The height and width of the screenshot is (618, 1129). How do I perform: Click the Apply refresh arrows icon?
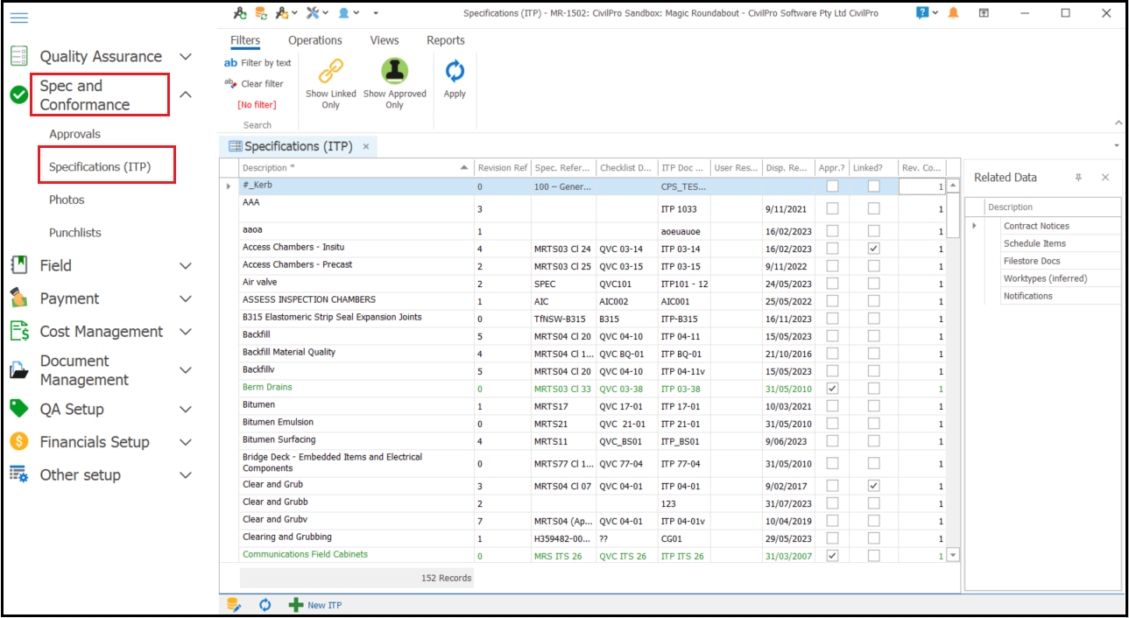click(x=455, y=72)
